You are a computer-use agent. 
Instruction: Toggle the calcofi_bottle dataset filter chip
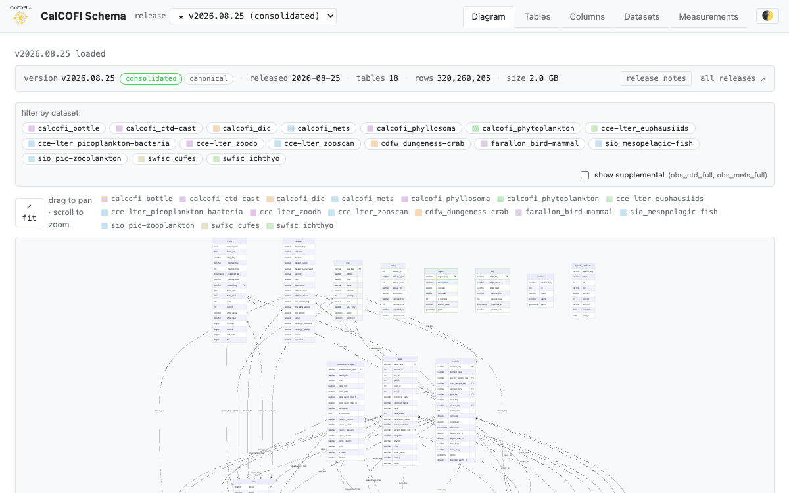[63, 128]
